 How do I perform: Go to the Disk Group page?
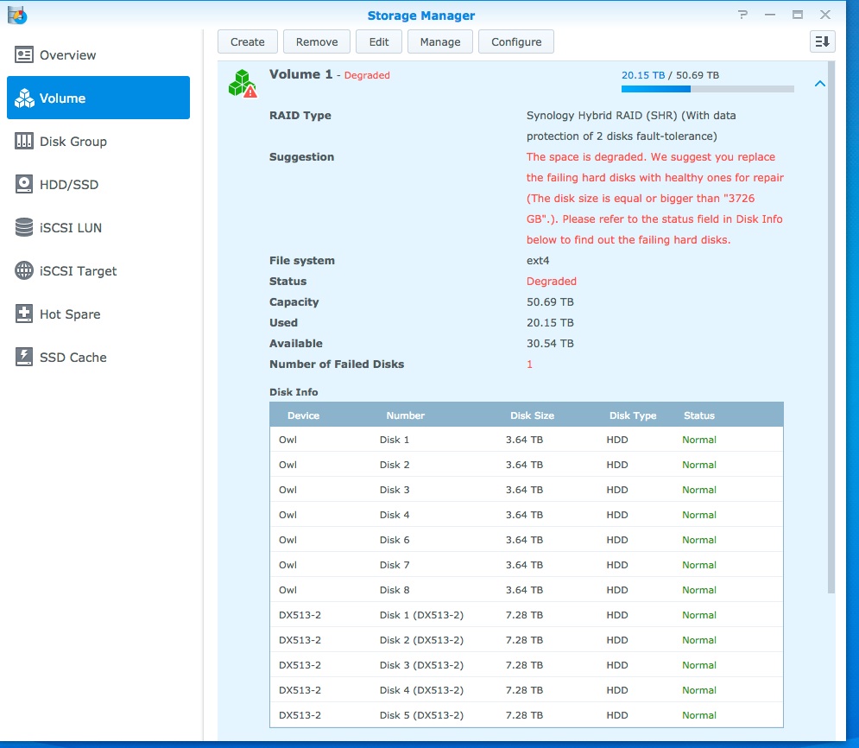[98, 142]
